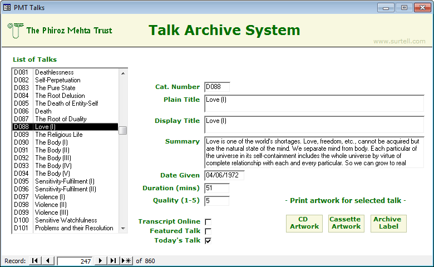Click into the Plain Title field

click(x=314, y=103)
